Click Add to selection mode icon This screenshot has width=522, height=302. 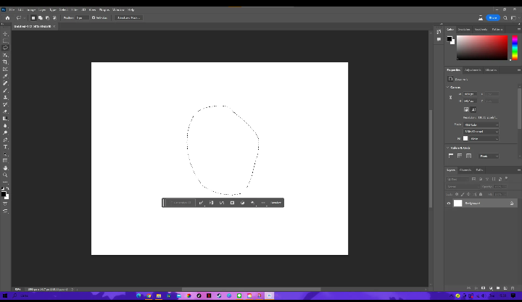point(41,18)
